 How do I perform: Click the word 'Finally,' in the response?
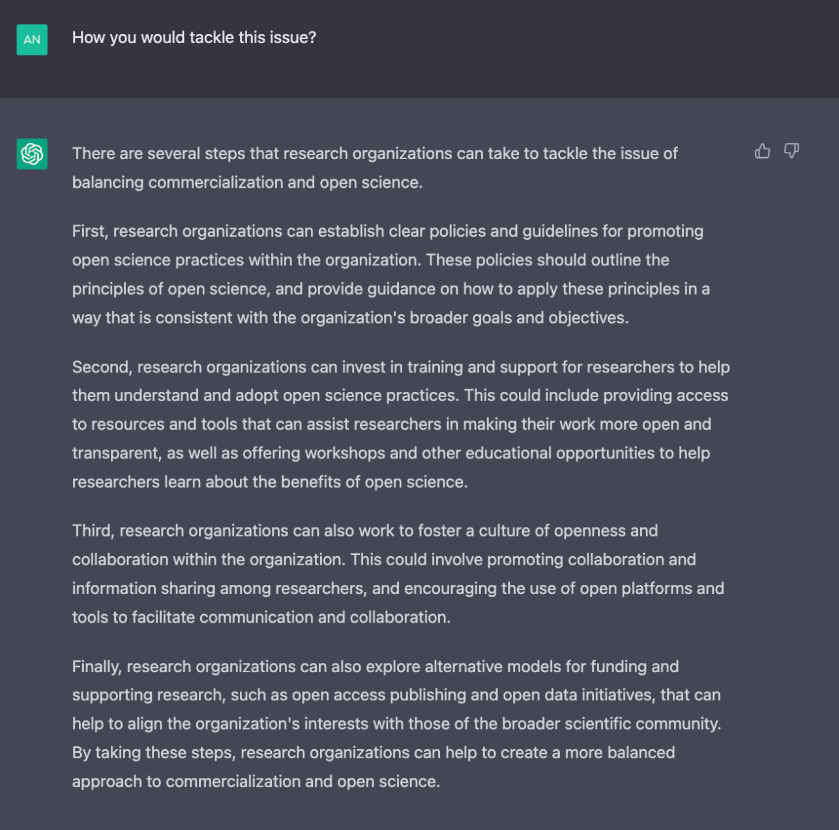point(97,666)
